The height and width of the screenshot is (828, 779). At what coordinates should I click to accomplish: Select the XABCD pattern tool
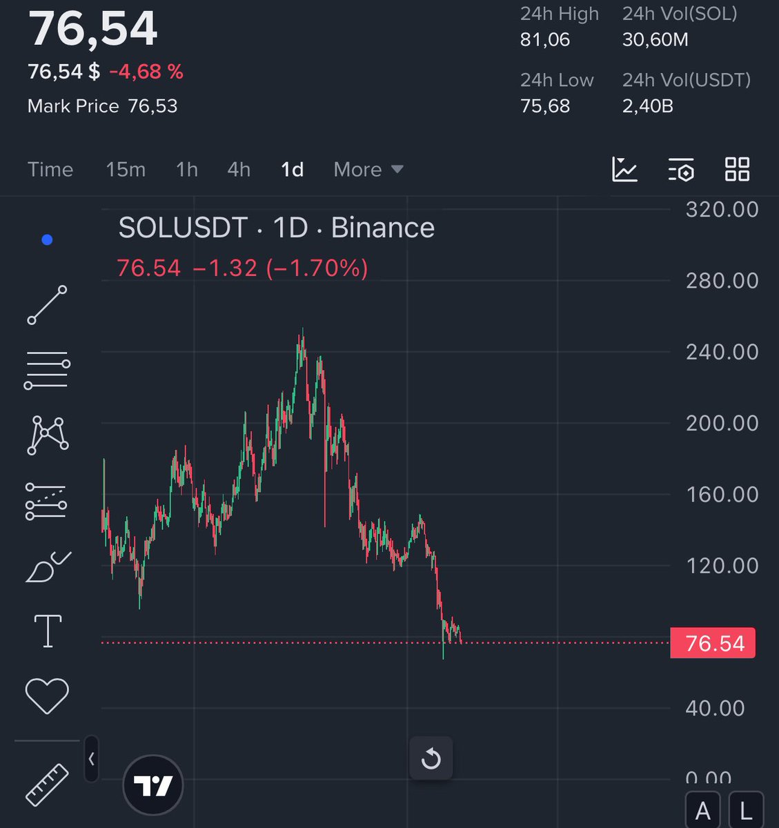click(48, 435)
